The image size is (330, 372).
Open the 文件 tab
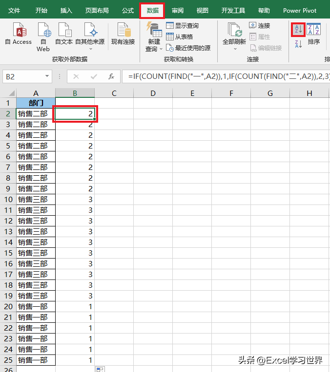[x=14, y=10]
